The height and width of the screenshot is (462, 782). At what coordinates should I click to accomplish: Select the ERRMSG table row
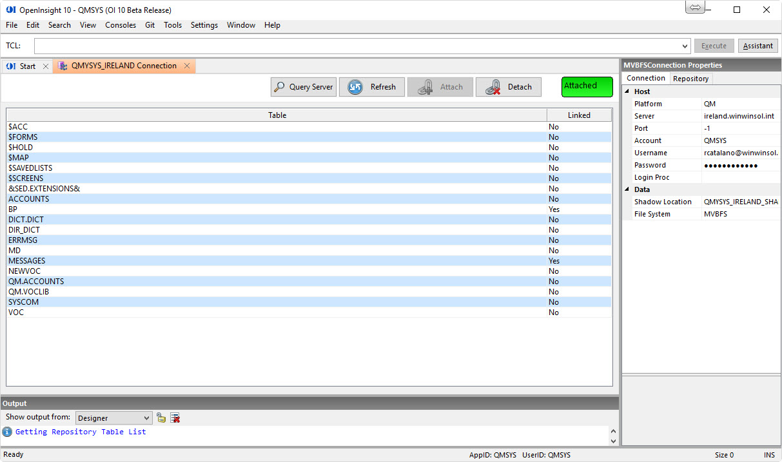pos(309,240)
